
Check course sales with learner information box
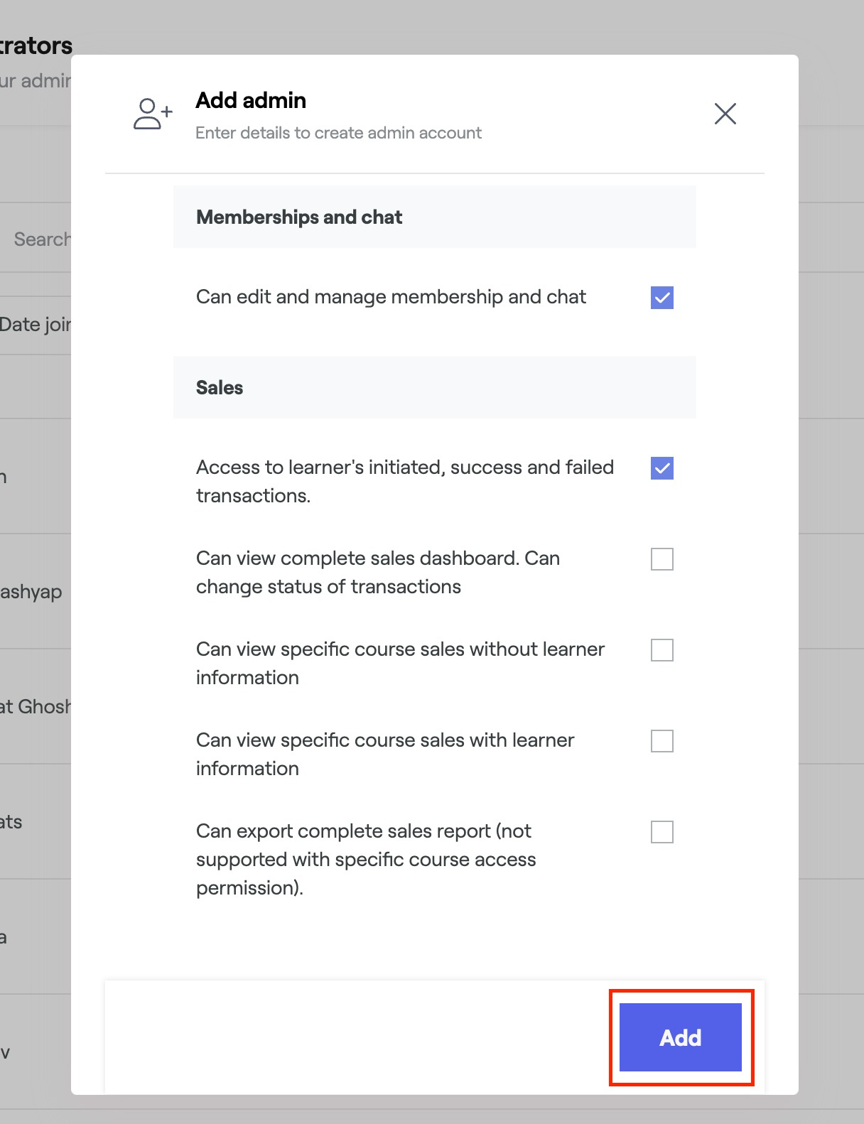[x=661, y=741]
